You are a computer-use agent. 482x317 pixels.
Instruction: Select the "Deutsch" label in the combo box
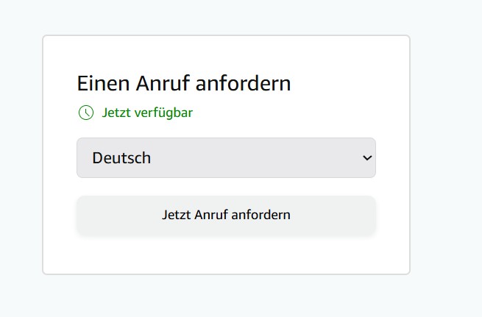coord(121,158)
